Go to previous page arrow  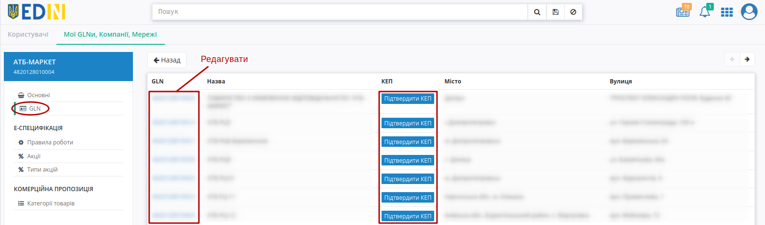click(x=732, y=59)
